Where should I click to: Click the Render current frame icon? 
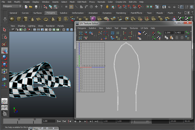tap(169, 7)
